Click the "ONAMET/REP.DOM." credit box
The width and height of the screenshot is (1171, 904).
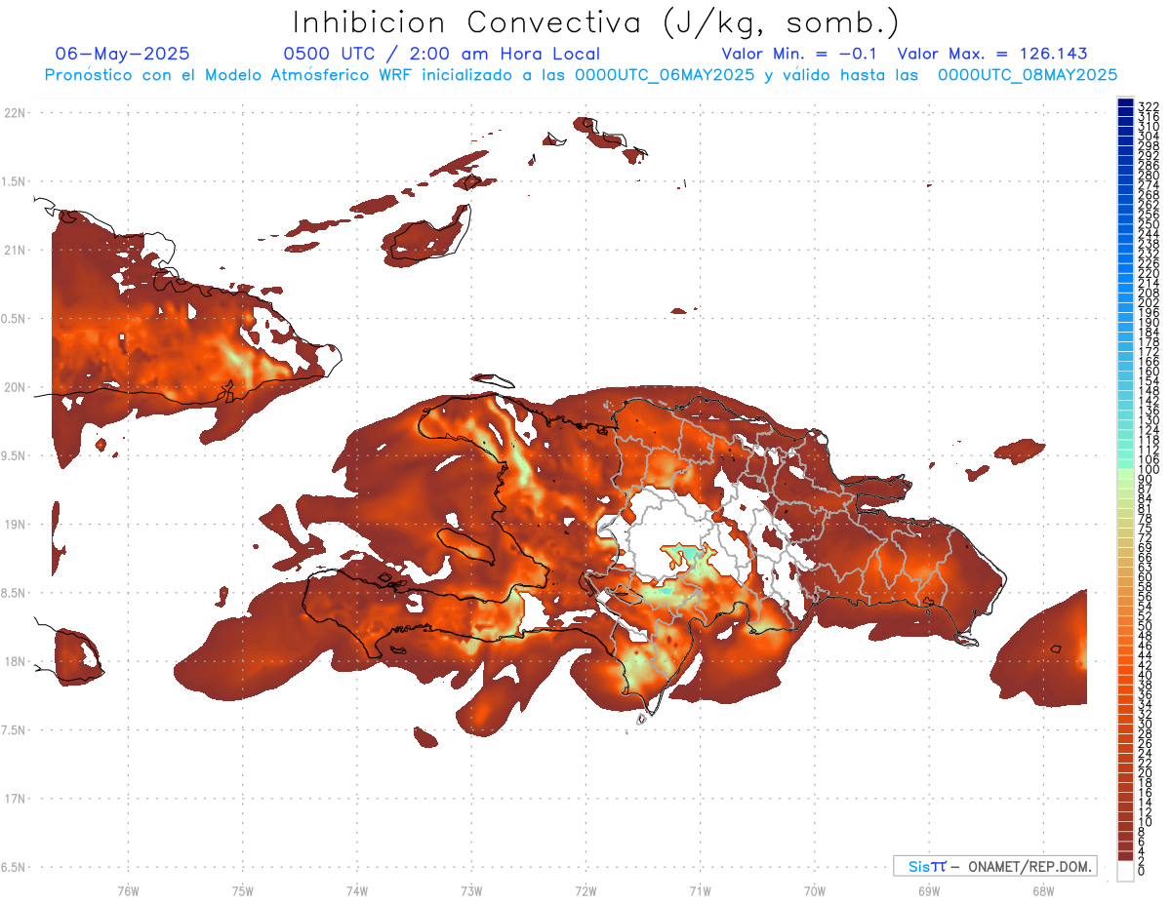[x=994, y=866]
